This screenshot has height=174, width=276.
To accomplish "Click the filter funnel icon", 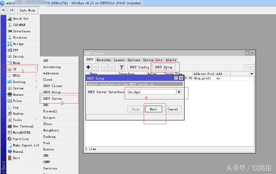I will click(122, 67).
